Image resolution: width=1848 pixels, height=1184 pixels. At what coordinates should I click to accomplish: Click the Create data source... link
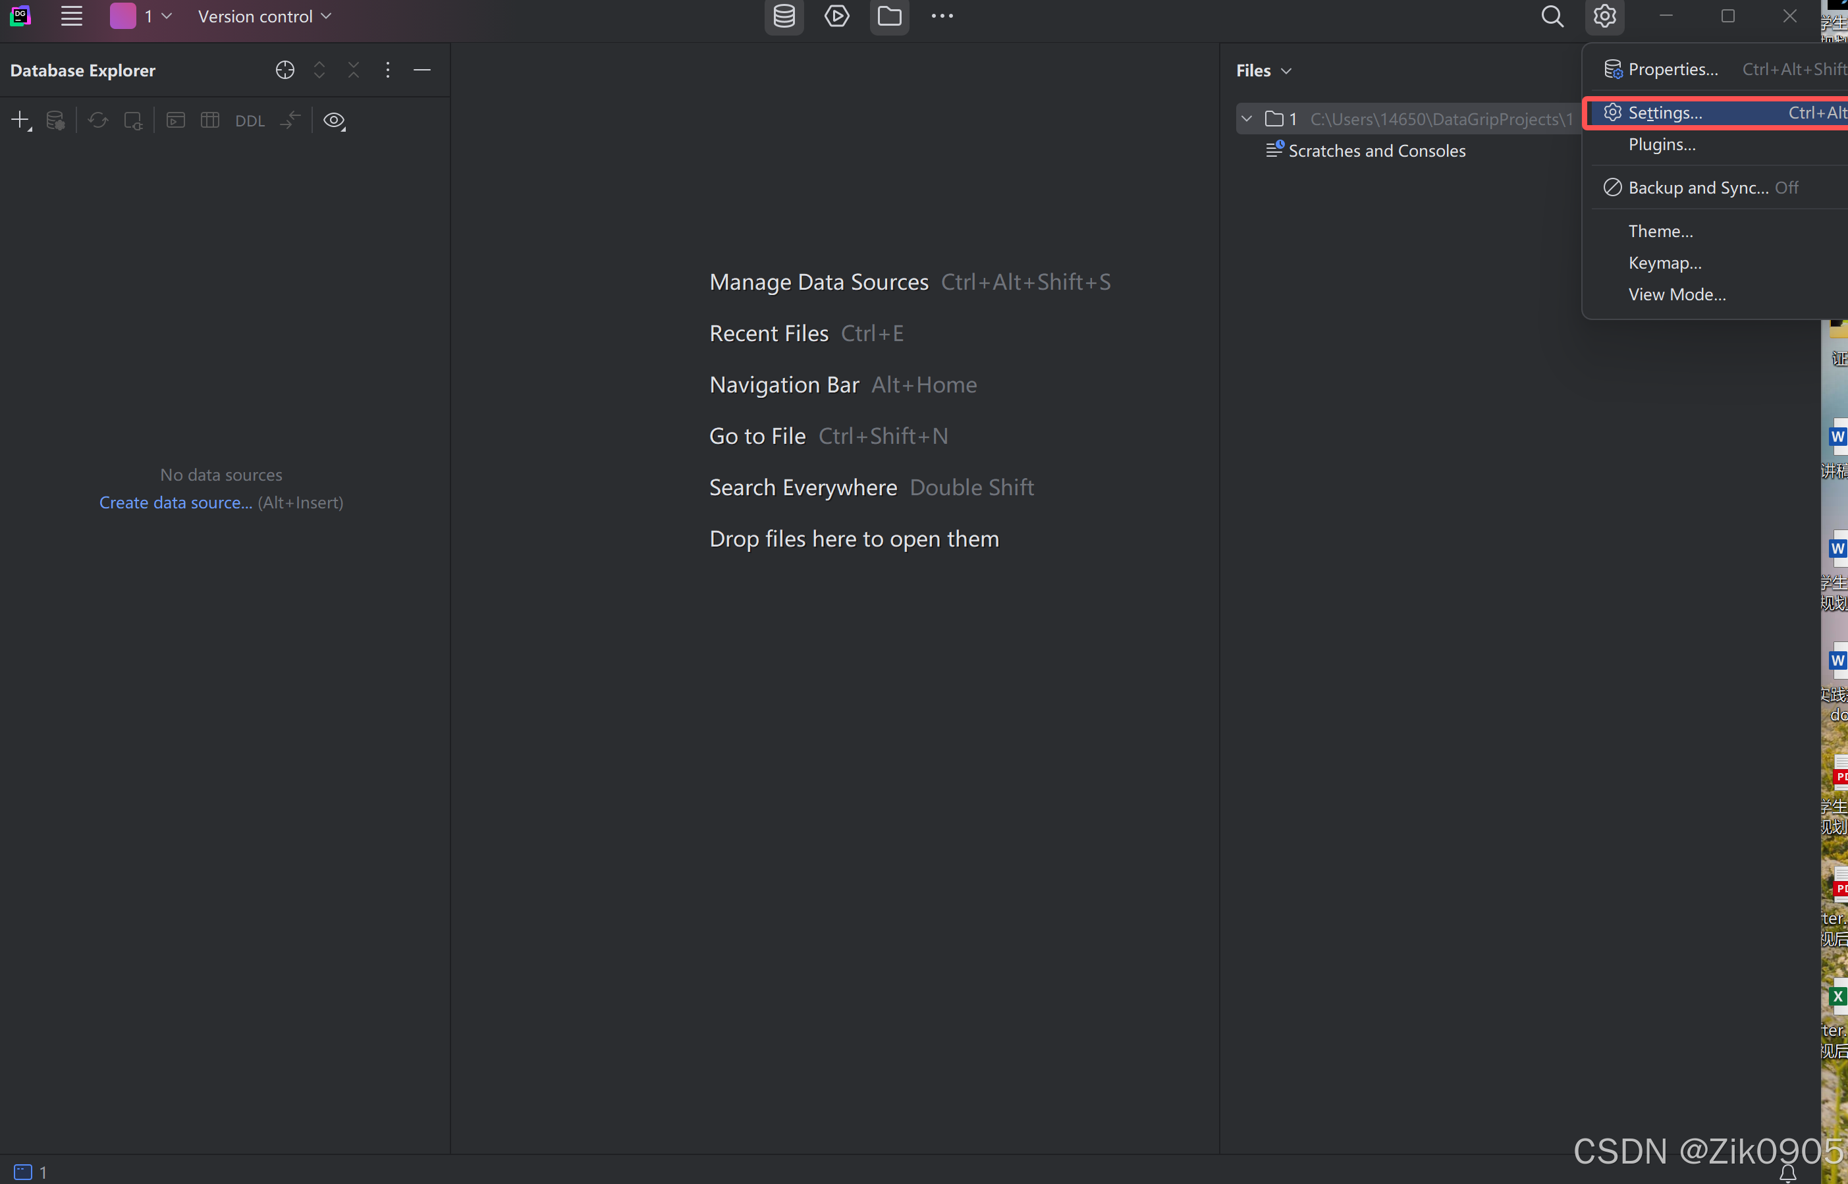(175, 503)
